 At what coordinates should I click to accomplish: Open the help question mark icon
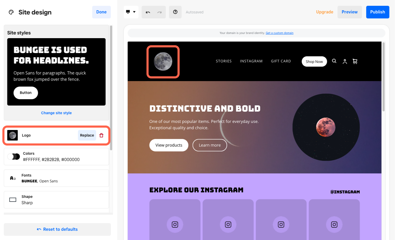[175, 12]
